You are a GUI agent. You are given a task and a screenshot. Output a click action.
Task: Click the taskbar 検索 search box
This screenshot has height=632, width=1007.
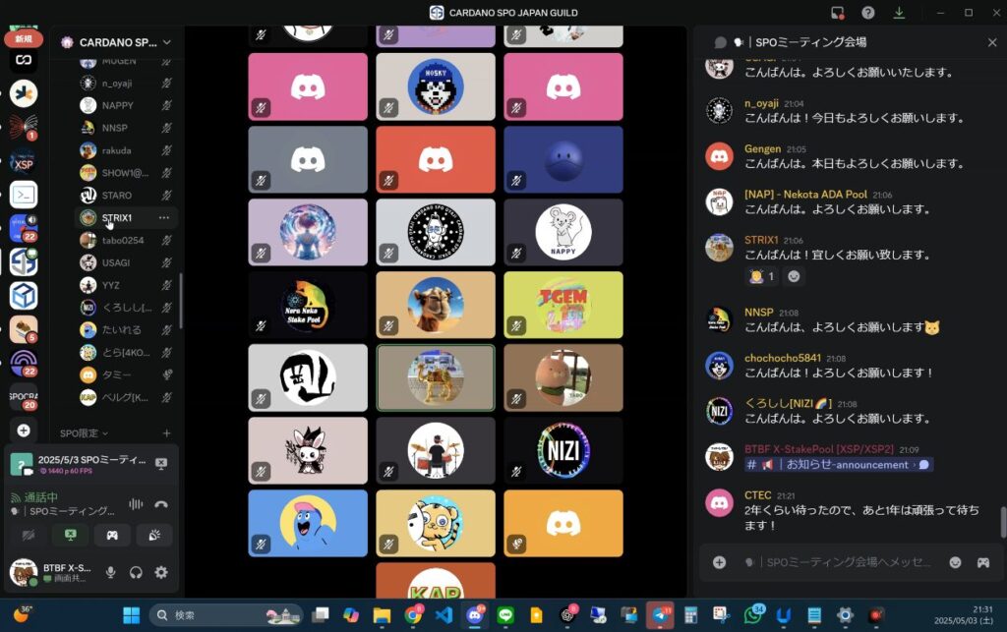point(225,615)
